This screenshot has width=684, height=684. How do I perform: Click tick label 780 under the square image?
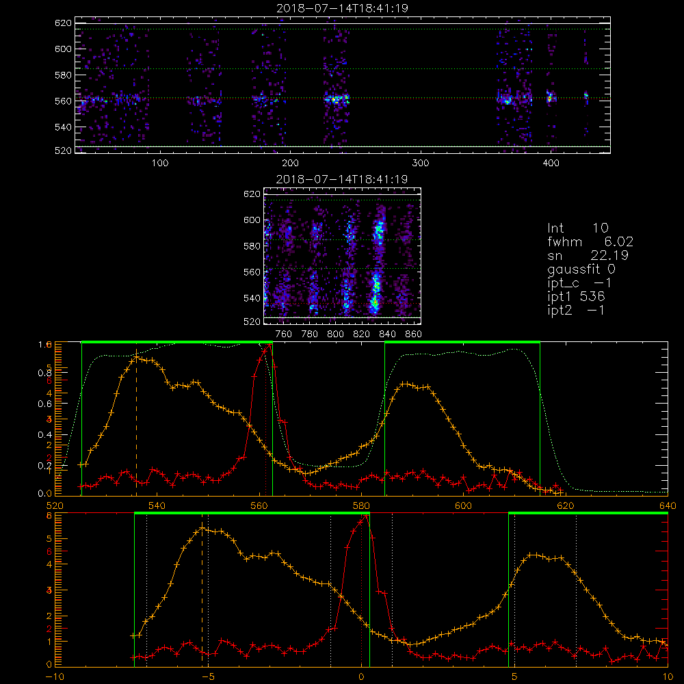click(x=310, y=334)
